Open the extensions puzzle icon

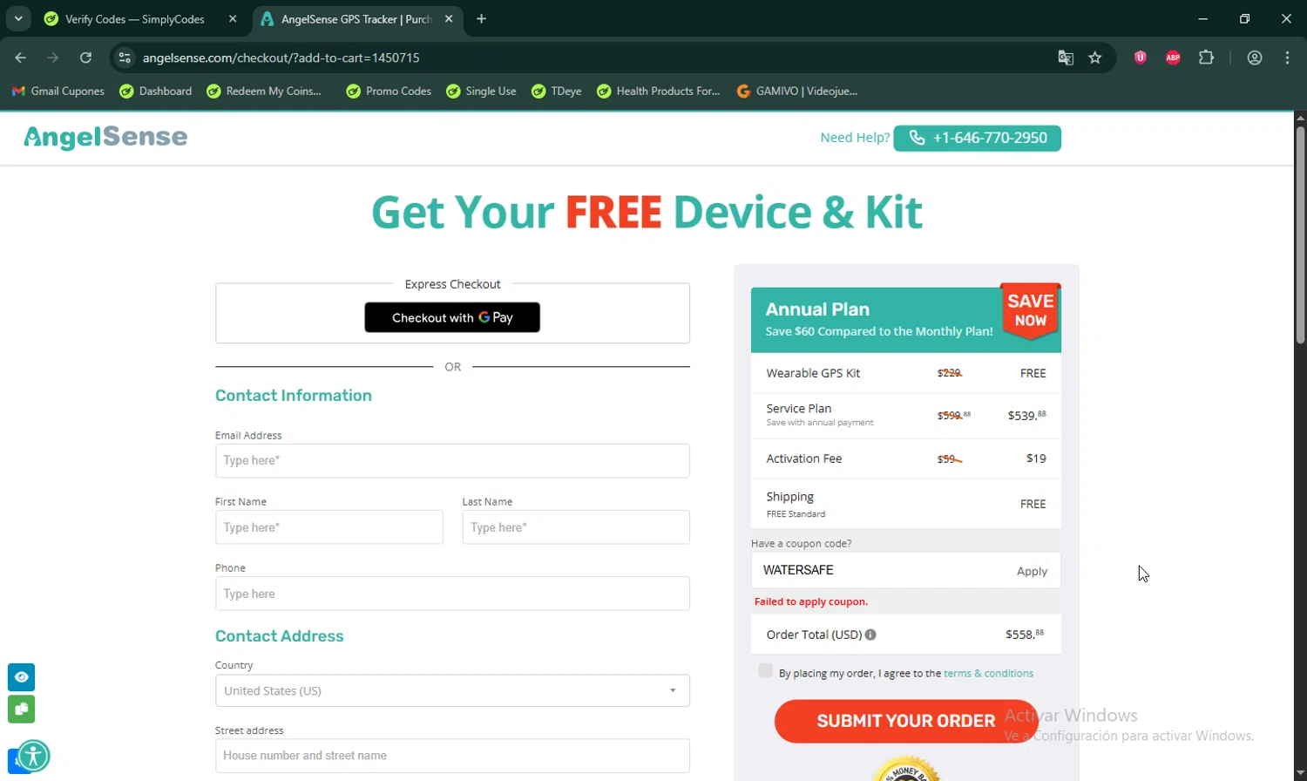click(1206, 58)
